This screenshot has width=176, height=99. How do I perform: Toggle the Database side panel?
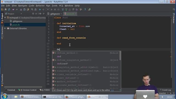(x=174, y=18)
